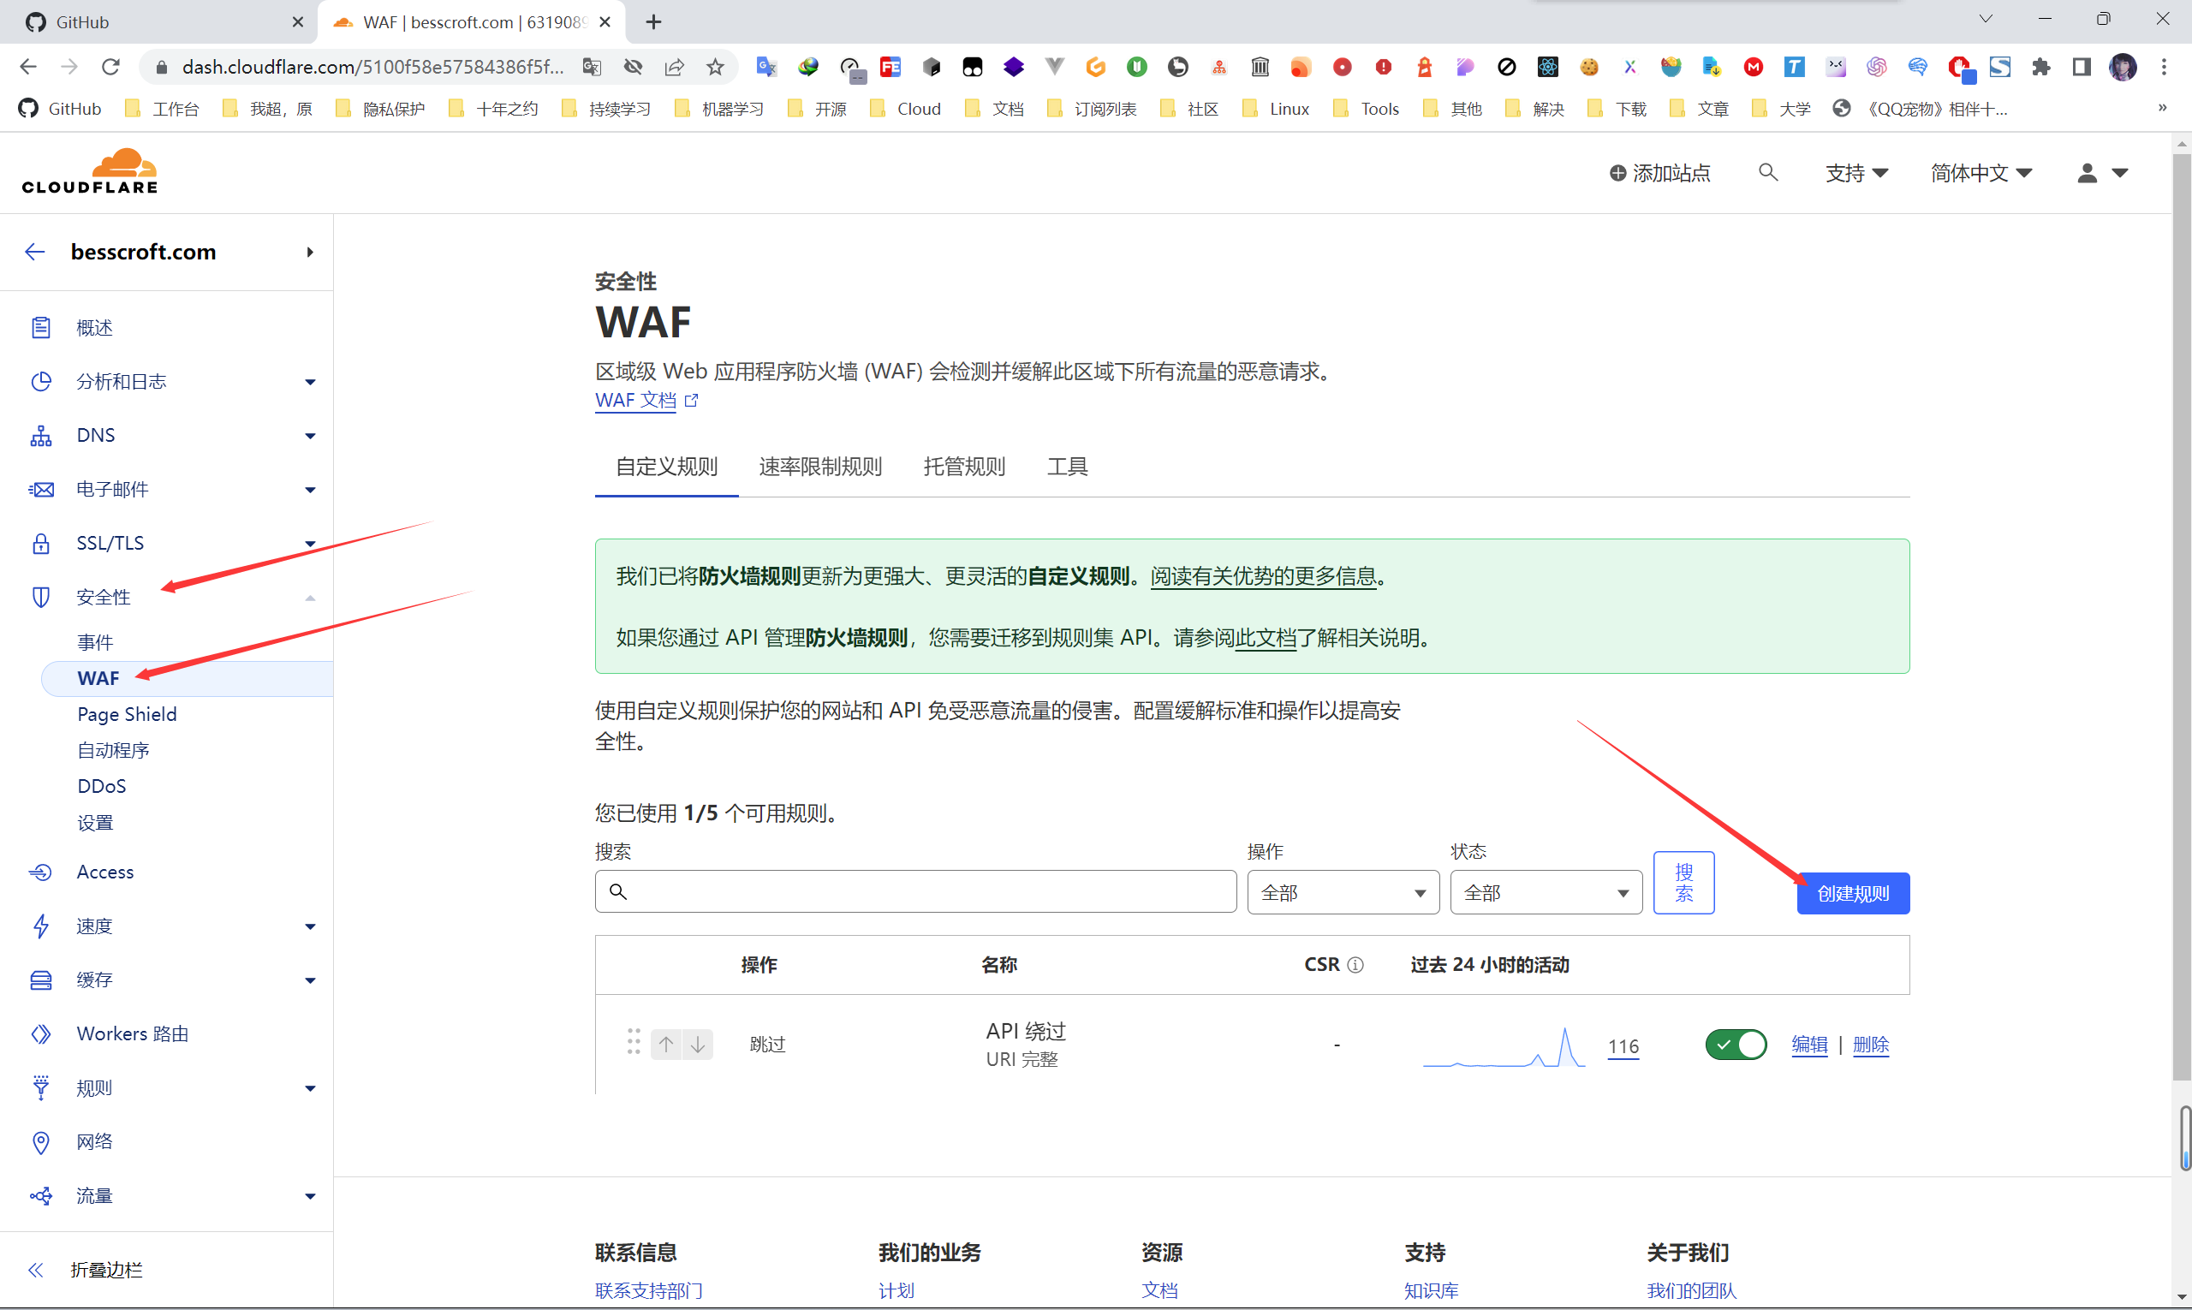
Task: Click the DNS network icon in sidebar
Action: click(40, 435)
